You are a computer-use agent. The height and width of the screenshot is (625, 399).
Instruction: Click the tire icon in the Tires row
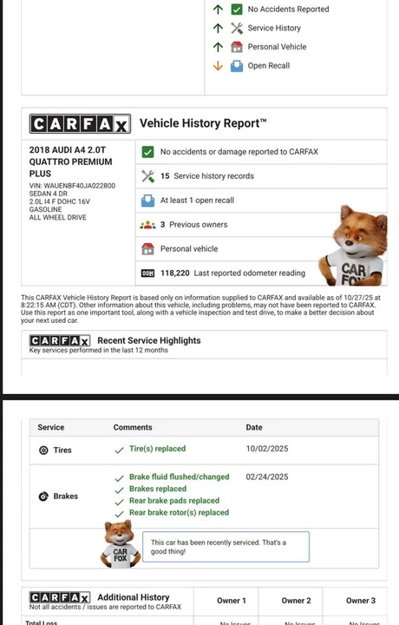[43, 450]
